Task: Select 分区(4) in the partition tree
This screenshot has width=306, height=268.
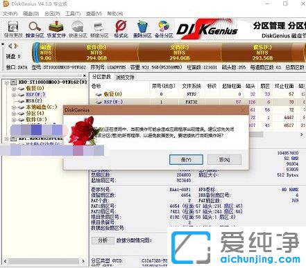Action: coord(35,114)
